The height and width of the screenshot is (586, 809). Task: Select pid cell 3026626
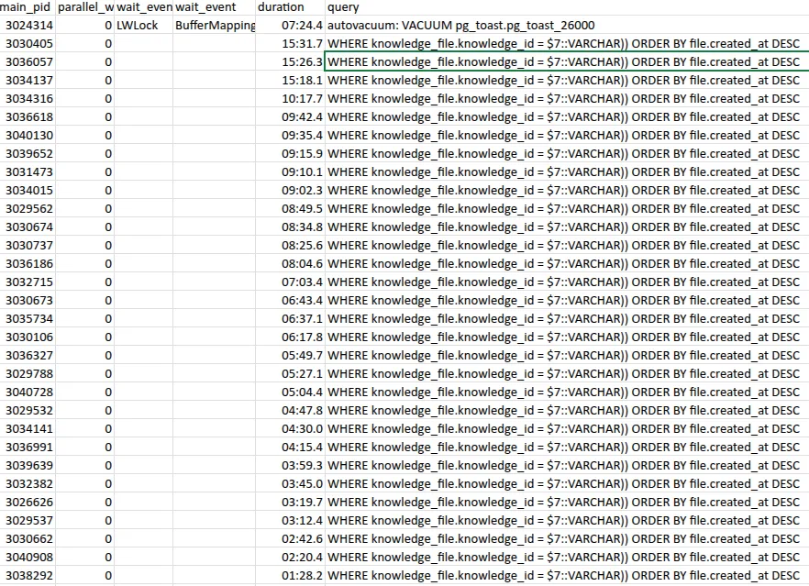28,502
